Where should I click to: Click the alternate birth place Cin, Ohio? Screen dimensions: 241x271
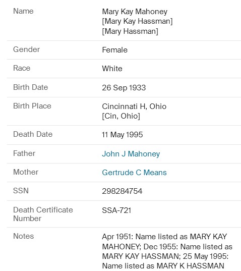tap(121, 116)
